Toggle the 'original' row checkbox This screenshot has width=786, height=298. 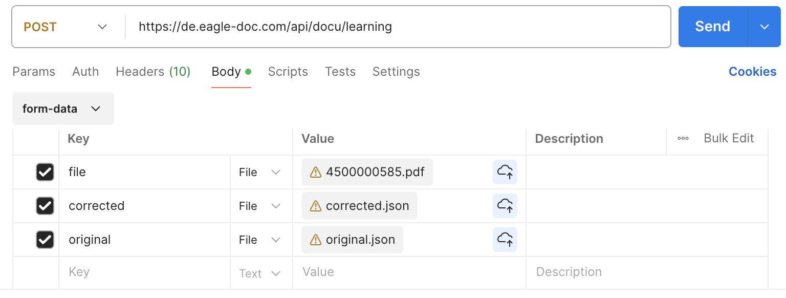[45, 240]
